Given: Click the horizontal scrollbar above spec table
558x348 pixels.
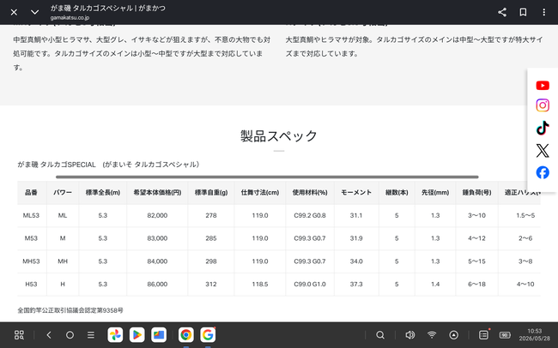Looking at the screenshot, I should click(x=267, y=177).
